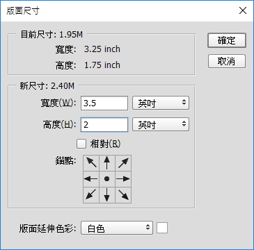Set anchor to bottom-left arrow

point(91,195)
